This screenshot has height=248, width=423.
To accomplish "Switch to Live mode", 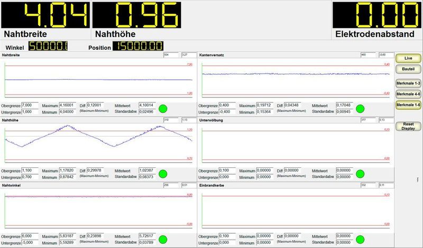I will pos(408,58).
